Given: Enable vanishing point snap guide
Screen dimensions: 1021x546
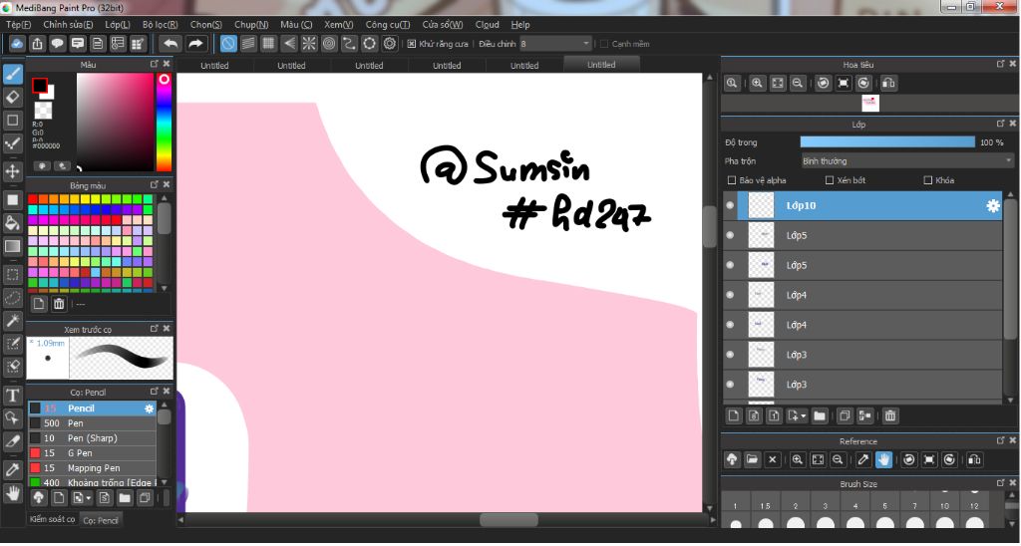Looking at the screenshot, I should coord(288,44).
